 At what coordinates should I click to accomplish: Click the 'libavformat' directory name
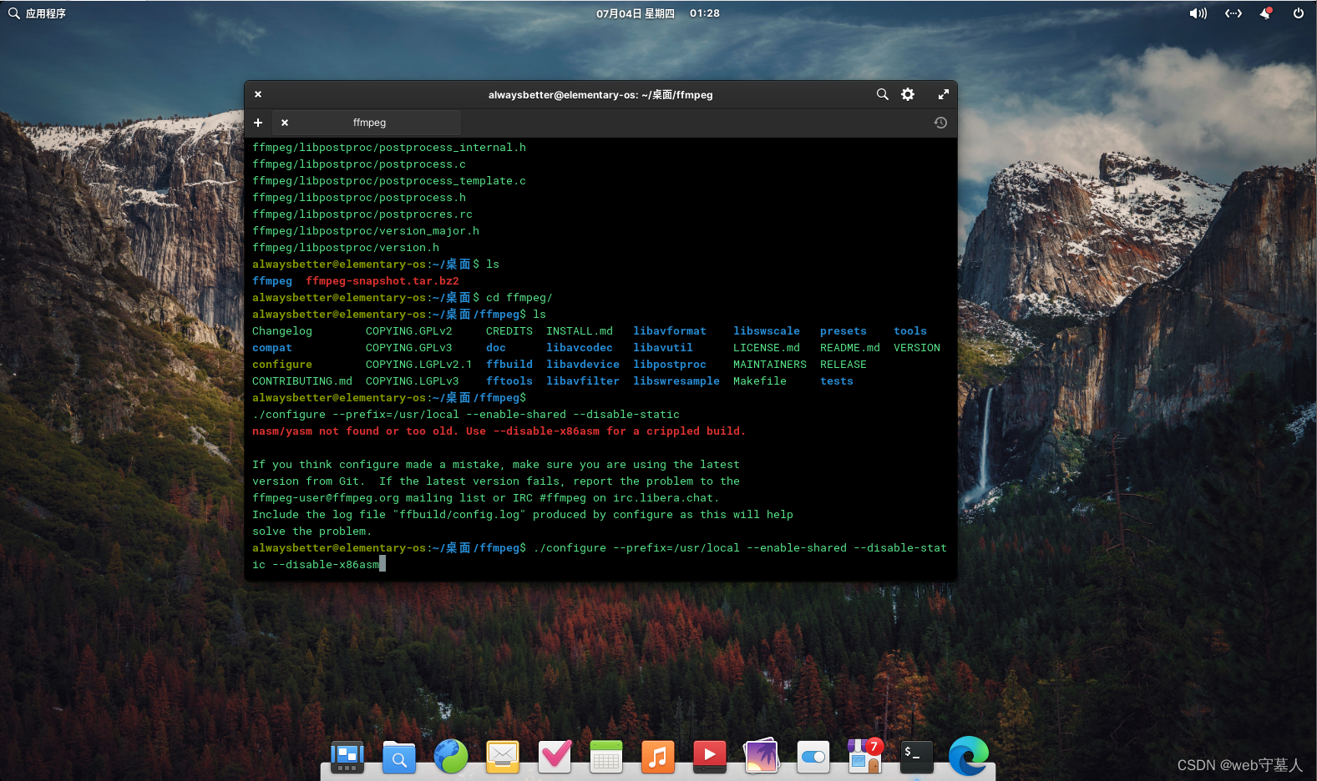coord(670,331)
